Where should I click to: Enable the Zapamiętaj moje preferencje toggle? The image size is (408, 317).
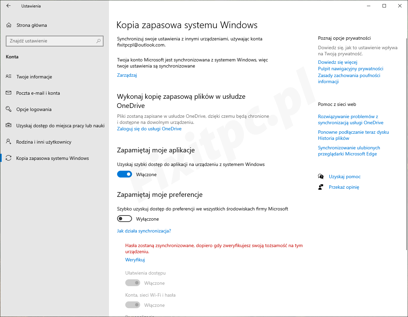(124, 219)
